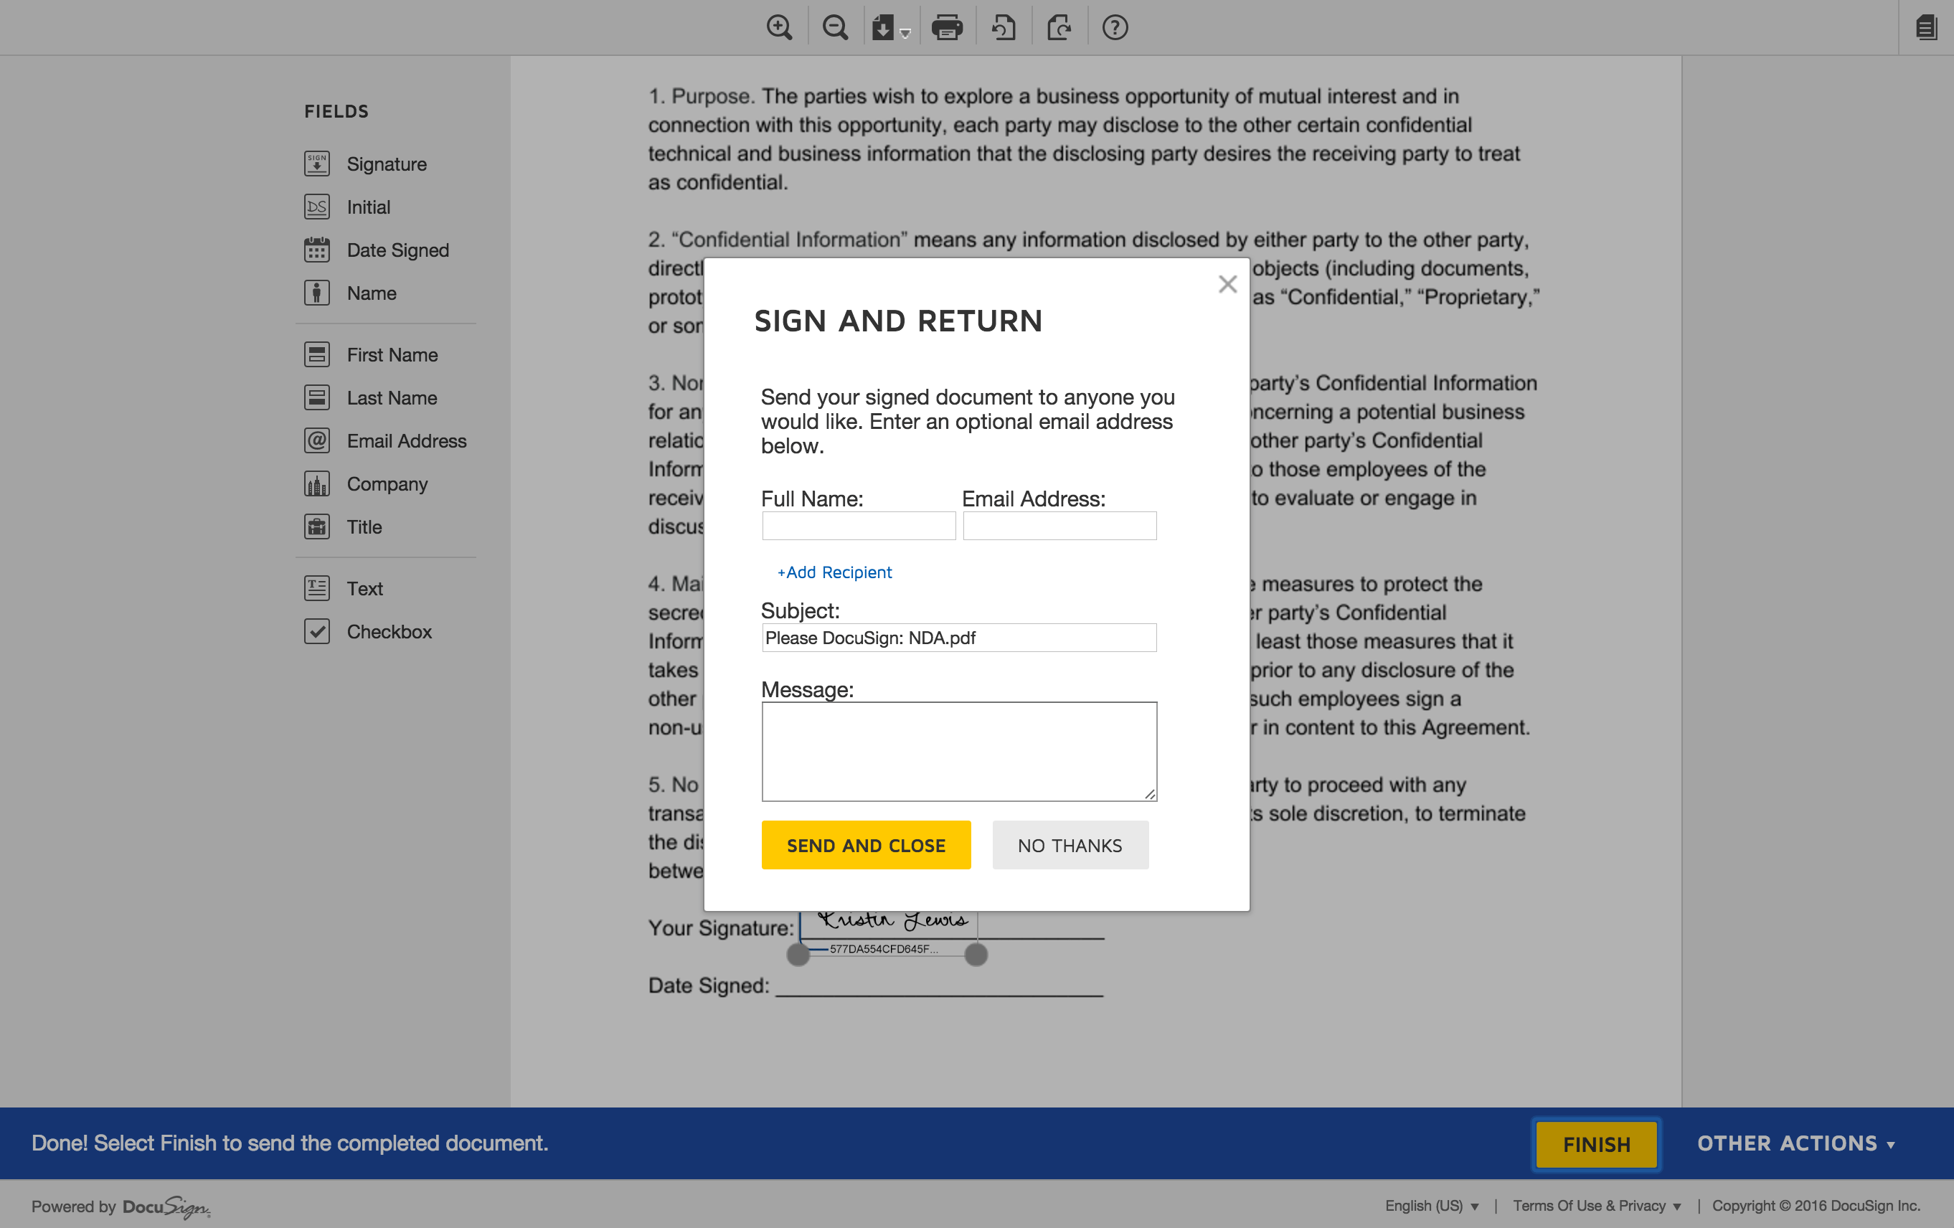Select the Checkbox field in sidebar
The height and width of the screenshot is (1228, 1954).
388,631
